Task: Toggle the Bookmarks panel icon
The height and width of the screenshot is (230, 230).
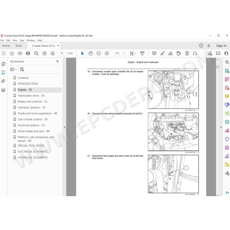Action: [3, 73]
